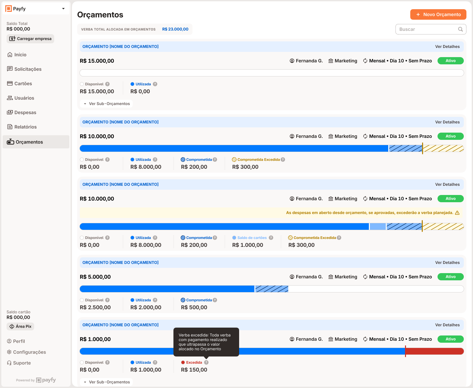Click Ativo status badge of R$ 15.000,00 budget
Screen dimensions: 473x388
pos(451,61)
